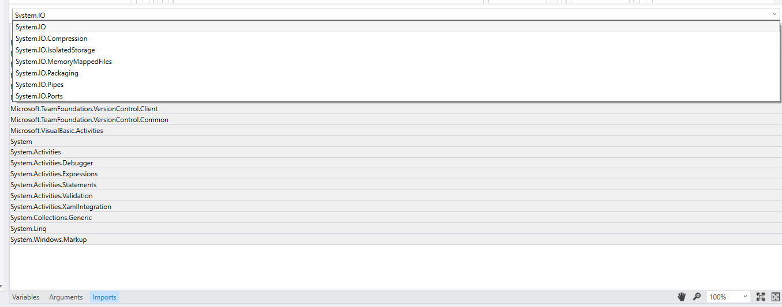Toggle the Overview mini-map icon
The height and width of the screenshot is (307, 782).
[775, 297]
